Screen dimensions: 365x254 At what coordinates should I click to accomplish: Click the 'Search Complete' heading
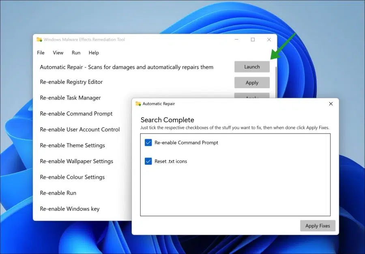[167, 120]
